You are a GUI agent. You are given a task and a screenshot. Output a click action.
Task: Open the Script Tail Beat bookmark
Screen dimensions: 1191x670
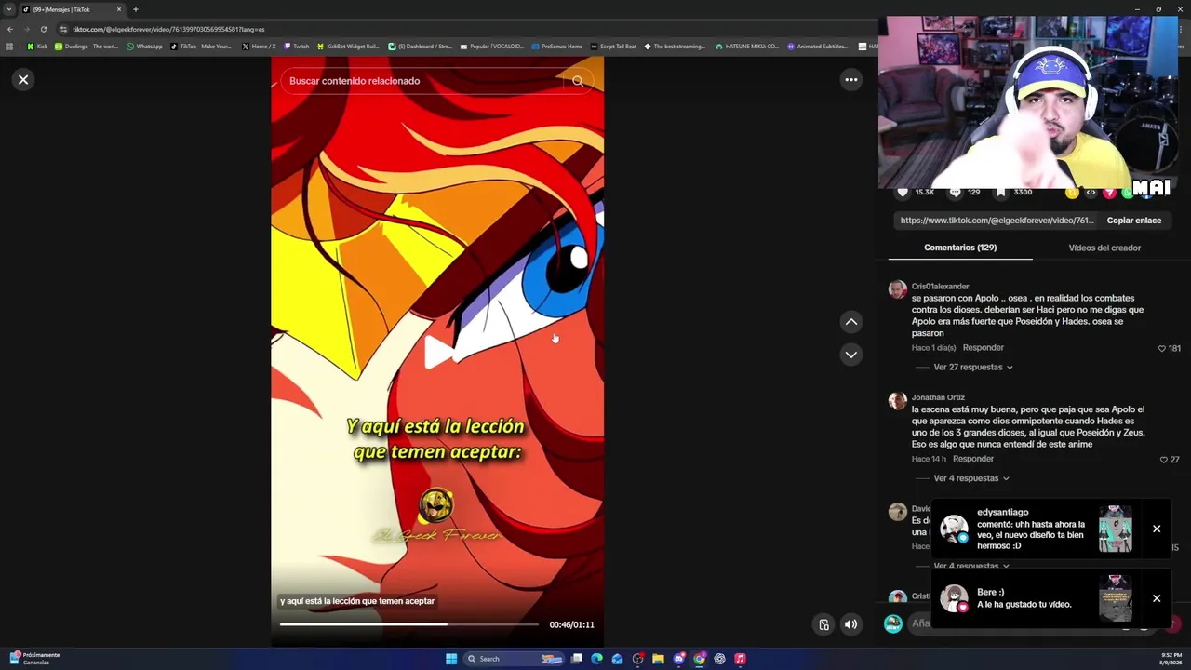(x=613, y=47)
